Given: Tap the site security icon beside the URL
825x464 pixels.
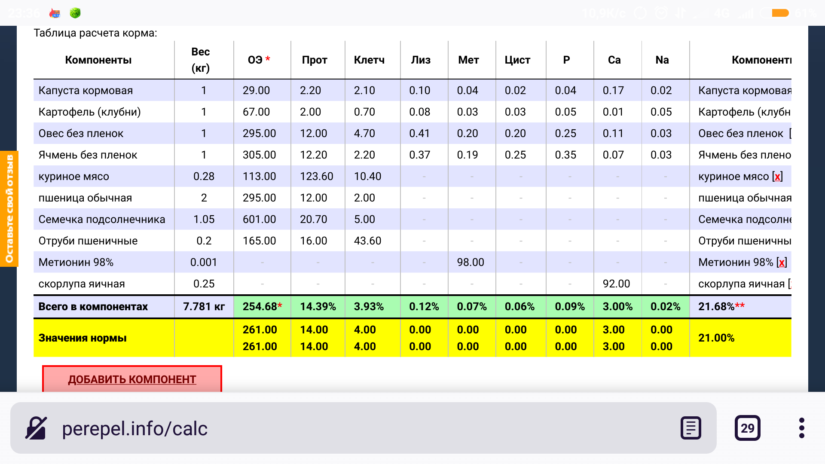Looking at the screenshot, I should click(36, 428).
